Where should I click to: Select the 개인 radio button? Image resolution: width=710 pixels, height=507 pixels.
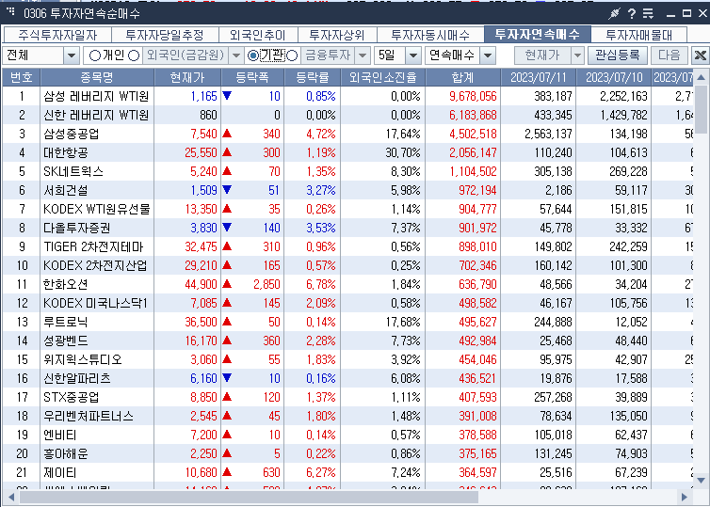click(95, 55)
